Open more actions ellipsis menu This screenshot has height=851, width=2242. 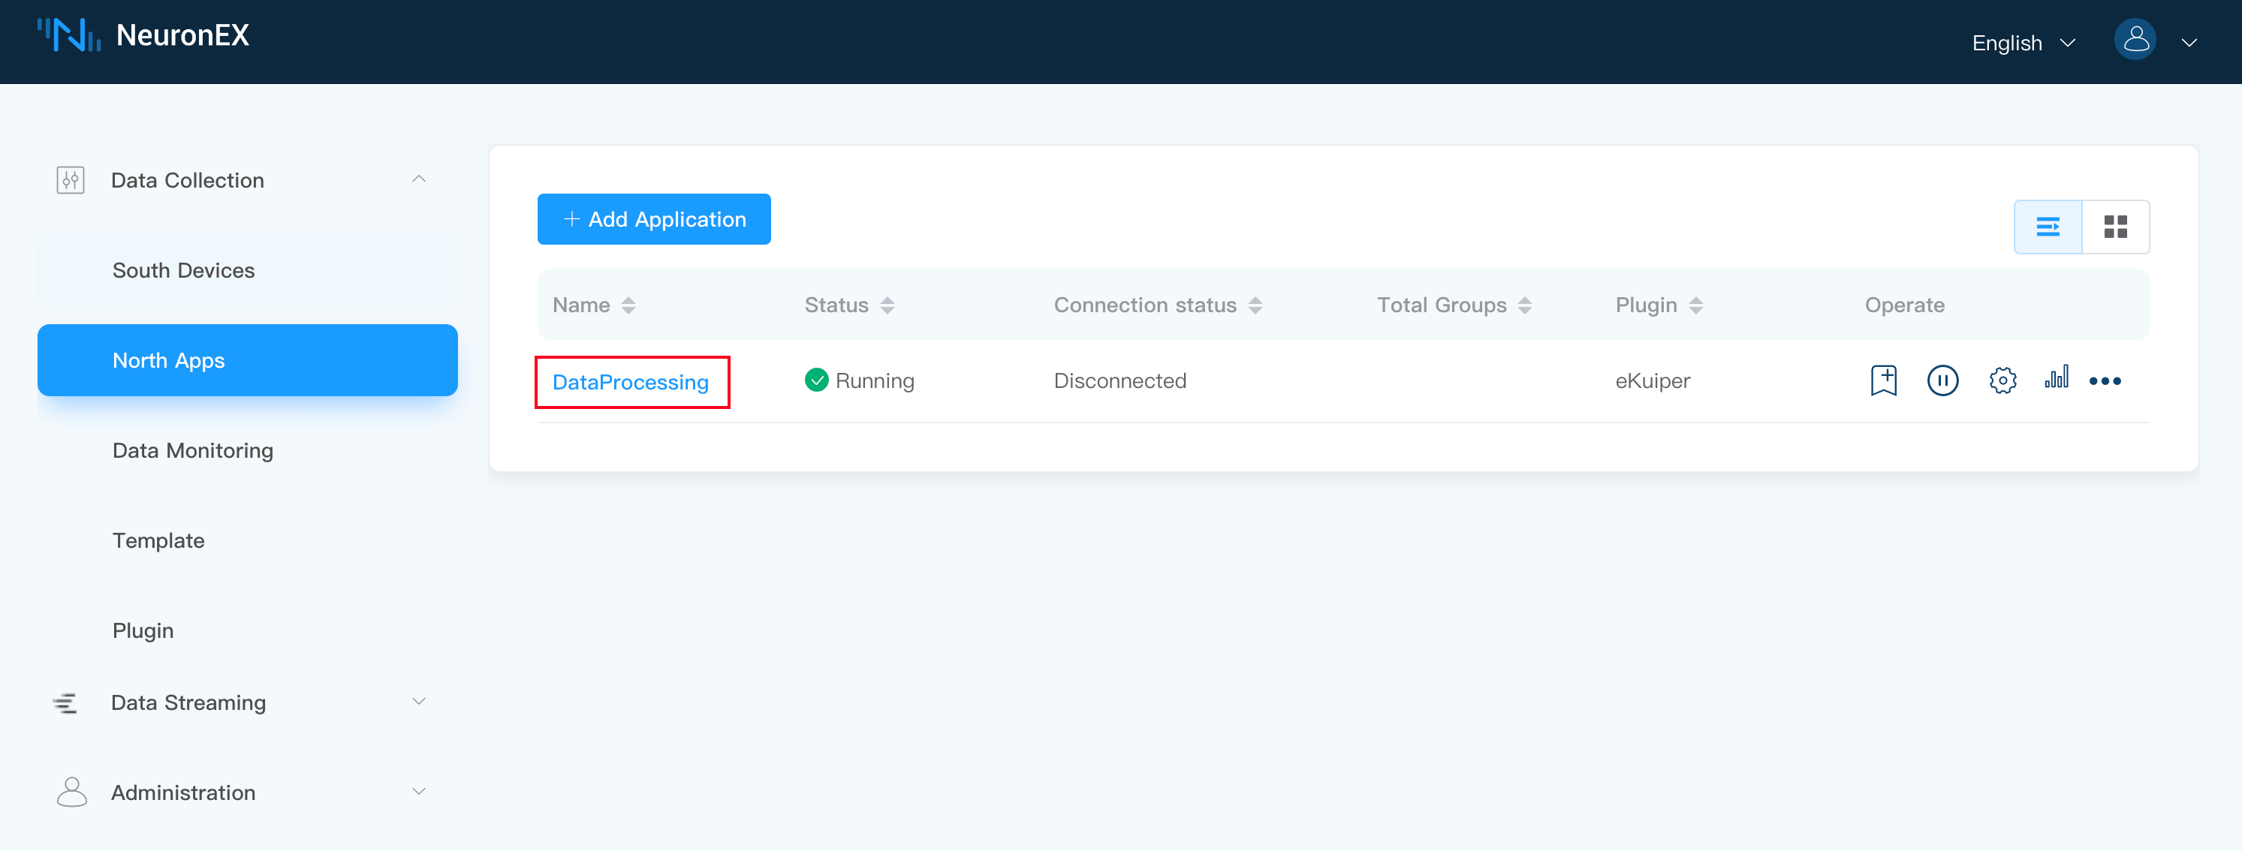2105,381
